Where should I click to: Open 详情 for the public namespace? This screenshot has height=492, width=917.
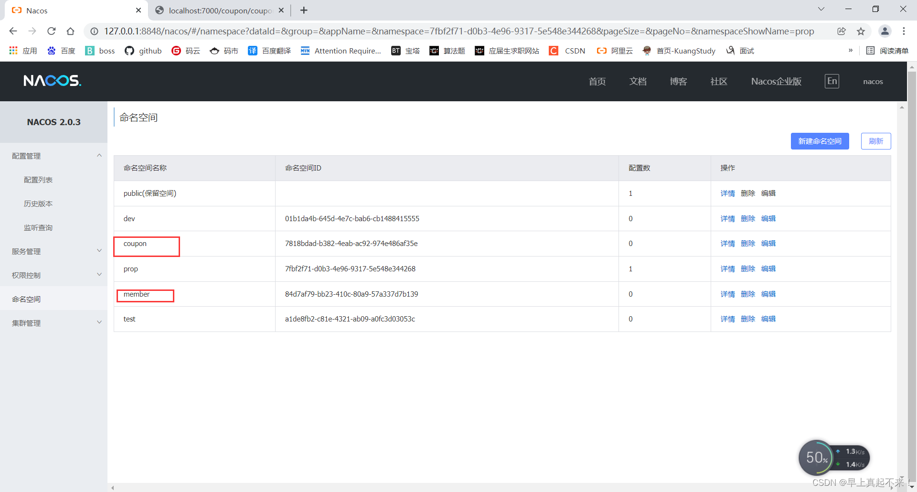[x=727, y=193]
